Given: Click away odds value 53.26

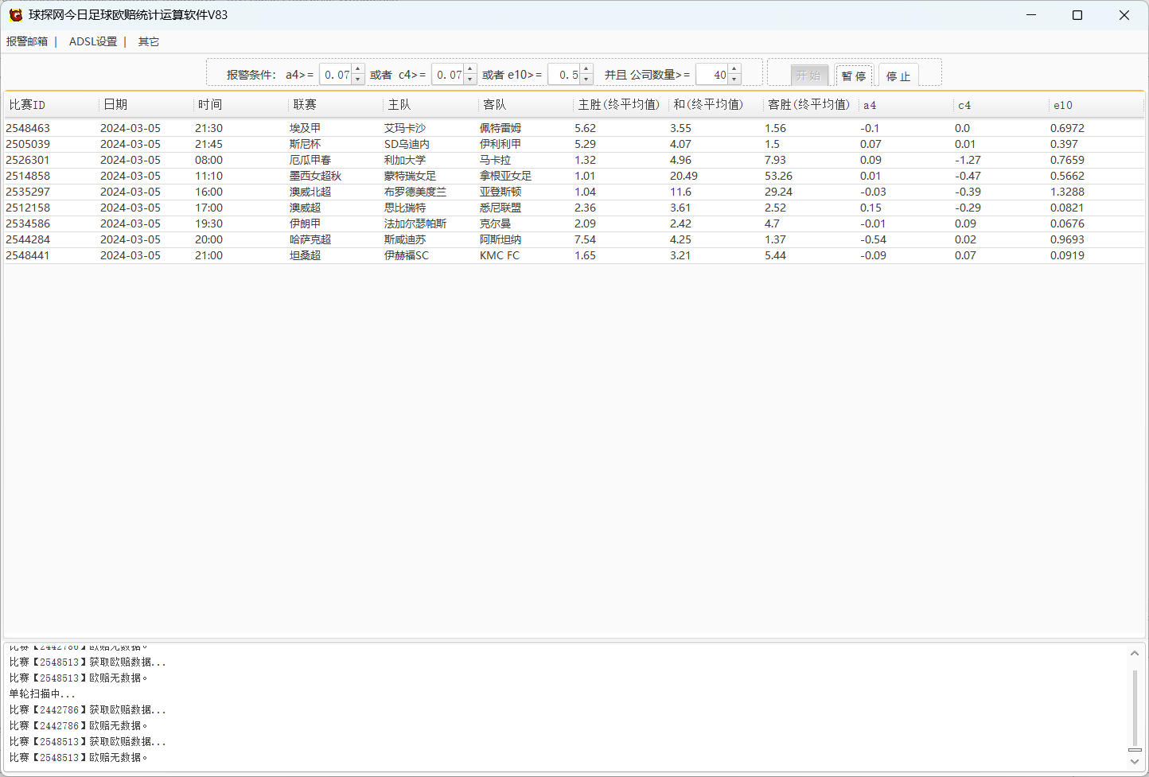Looking at the screenshot, I should pyautogui.click(x=779, y=176).
